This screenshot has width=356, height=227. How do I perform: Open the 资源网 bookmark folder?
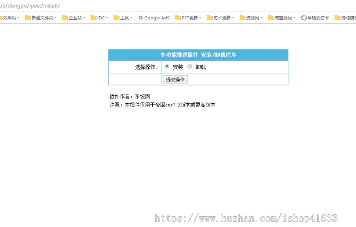(x=251, y=18)
